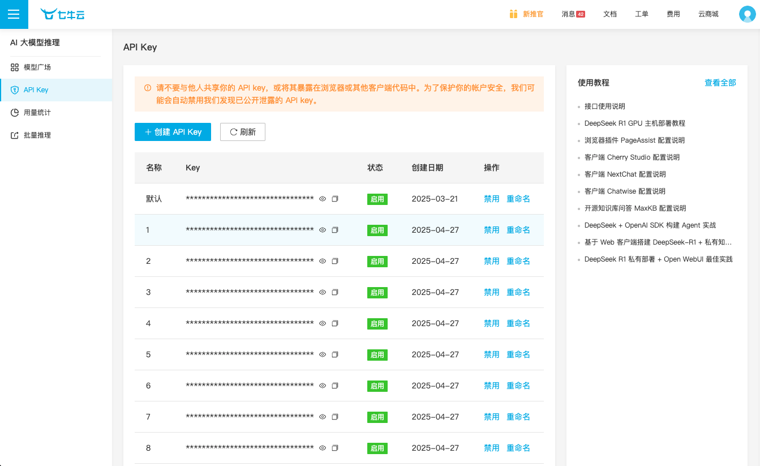
Task: Copy the key for row 2
Action: 335,261
